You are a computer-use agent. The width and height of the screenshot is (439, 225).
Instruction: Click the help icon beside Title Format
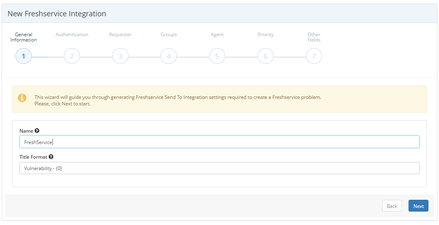pyautogui.click(x=51, y=157)
